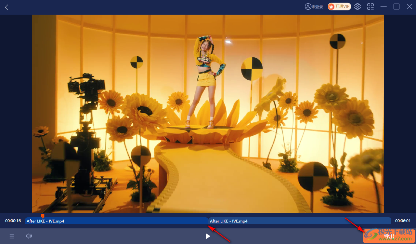Click the 开通VIP crown badge
Screen dimensions: 416x244
[339, 7]
